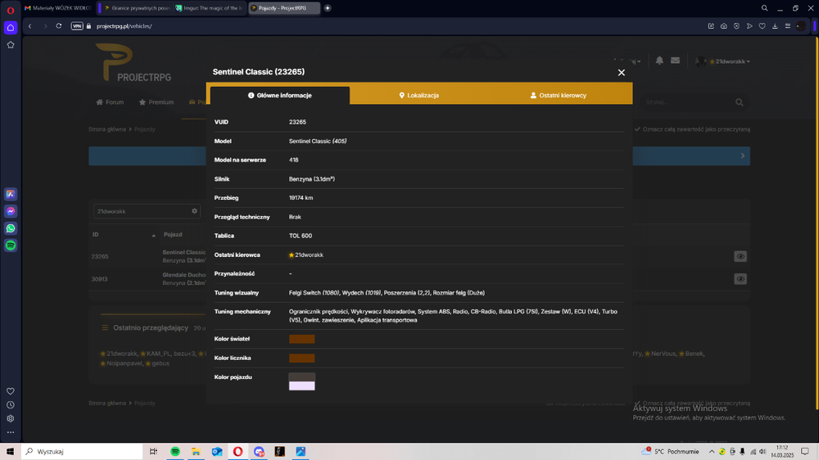Viewport: 819px width, 460px height.
Task: Click the 21dworakk owner filter field
Action: pos(141,211)
